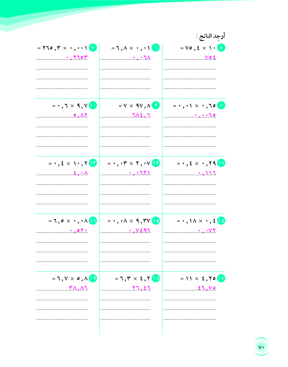The image size is (288, 367).
Task: Select the green circle badge numbered 14
Action: coord(221,221)
